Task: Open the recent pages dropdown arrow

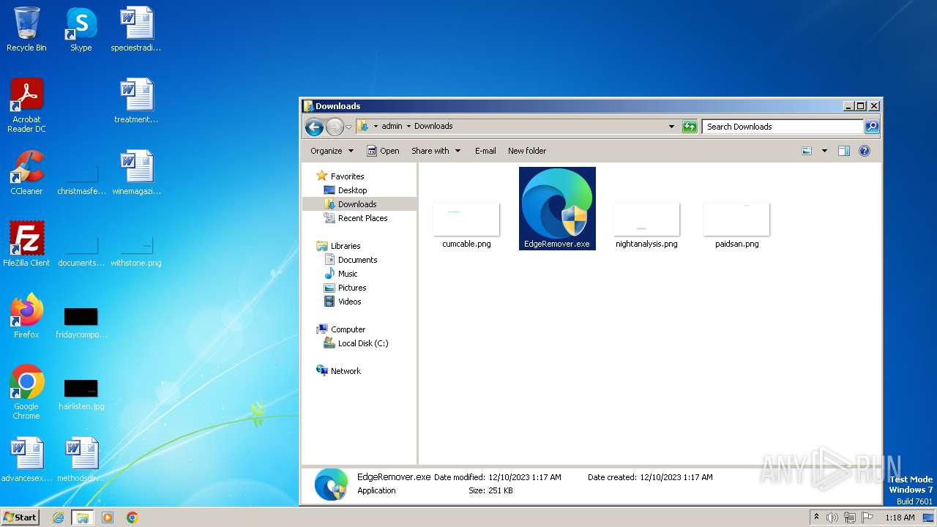Action: 349,127
